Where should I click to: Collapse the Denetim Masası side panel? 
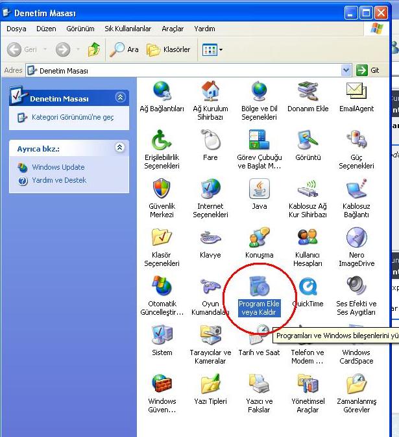coord(121,98)
